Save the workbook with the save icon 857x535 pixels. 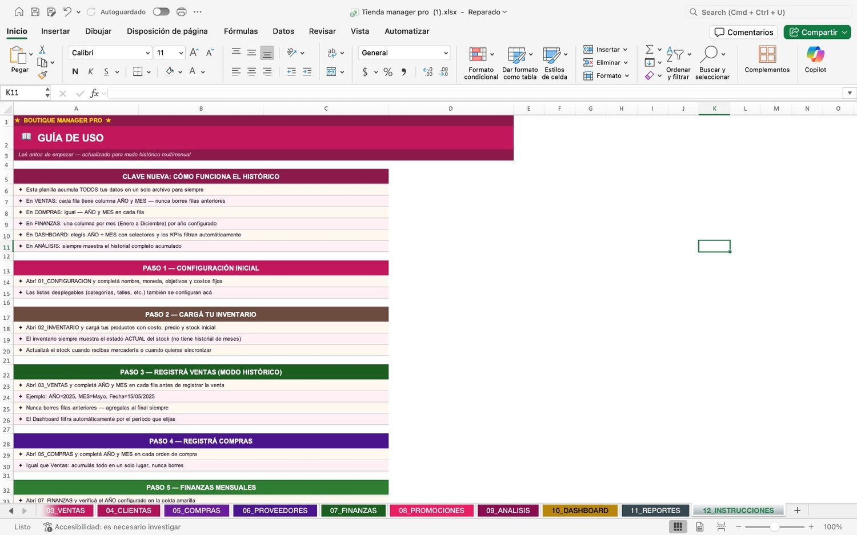click(x=35, y=12)
